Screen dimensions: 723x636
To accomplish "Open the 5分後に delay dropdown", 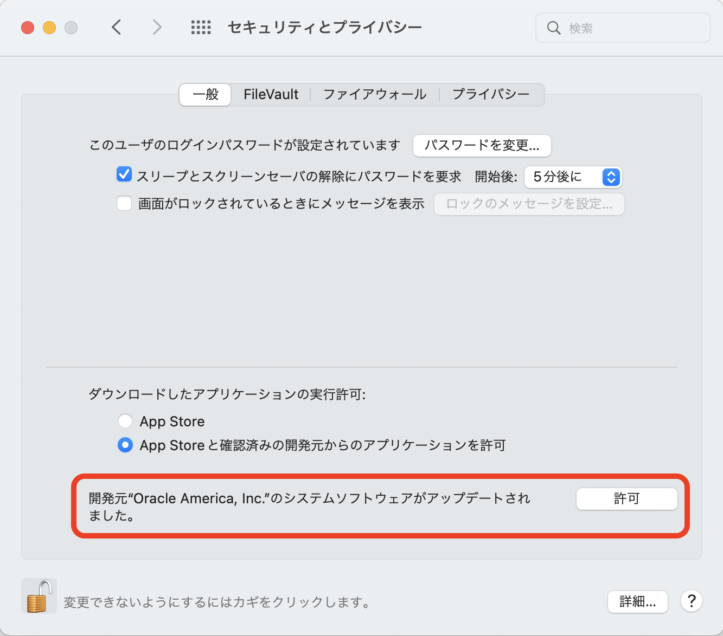I will pyautogui.click(x=573, y=177).
